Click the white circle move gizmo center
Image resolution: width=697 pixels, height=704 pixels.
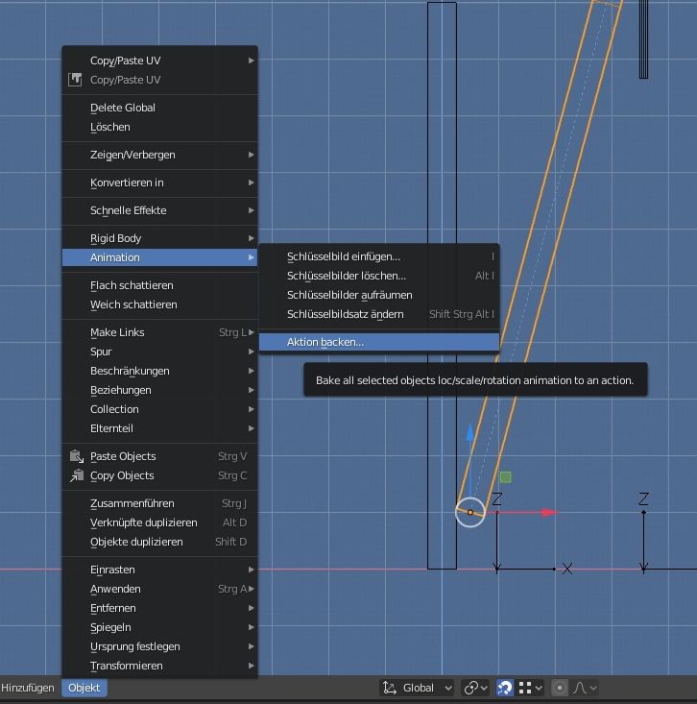pos(469,512)
